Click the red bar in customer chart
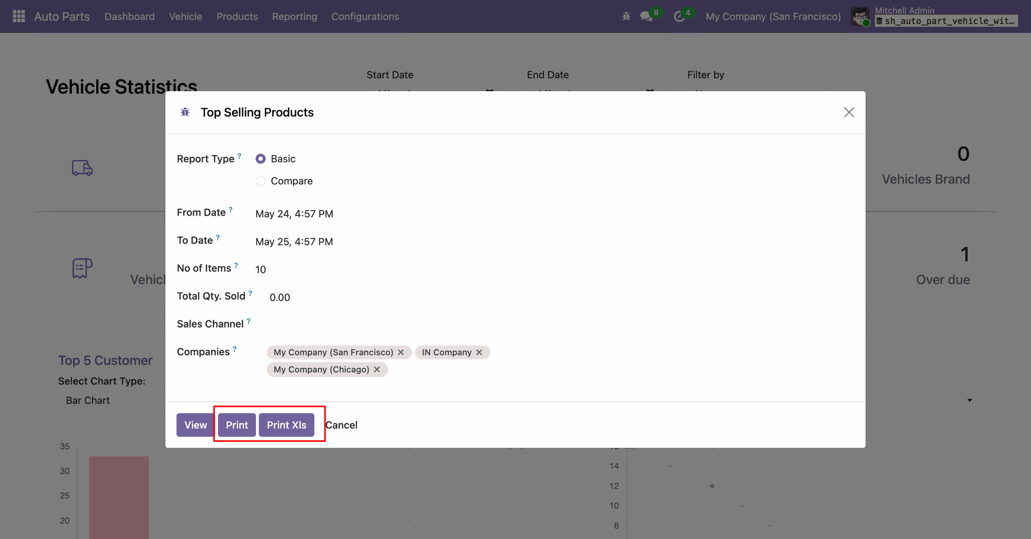Screen dimensions: 1031x539 point(119,497)
